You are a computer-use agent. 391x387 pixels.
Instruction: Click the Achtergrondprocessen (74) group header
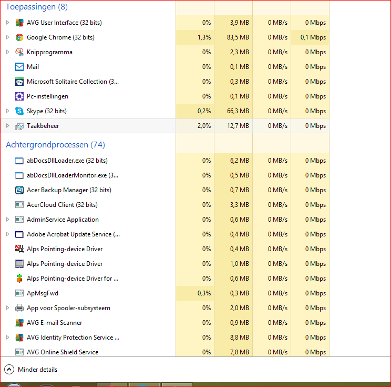55,145
